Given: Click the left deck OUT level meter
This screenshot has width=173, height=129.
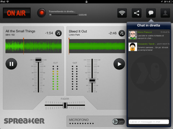Looking at the screenshot, I should click(x=56, y=78).
